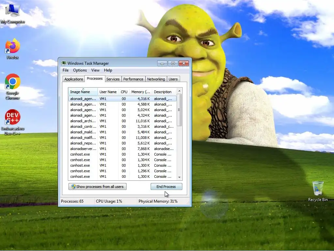Close the Windows Task Manager window
This screenshot has width=334, height=251.
184,63
